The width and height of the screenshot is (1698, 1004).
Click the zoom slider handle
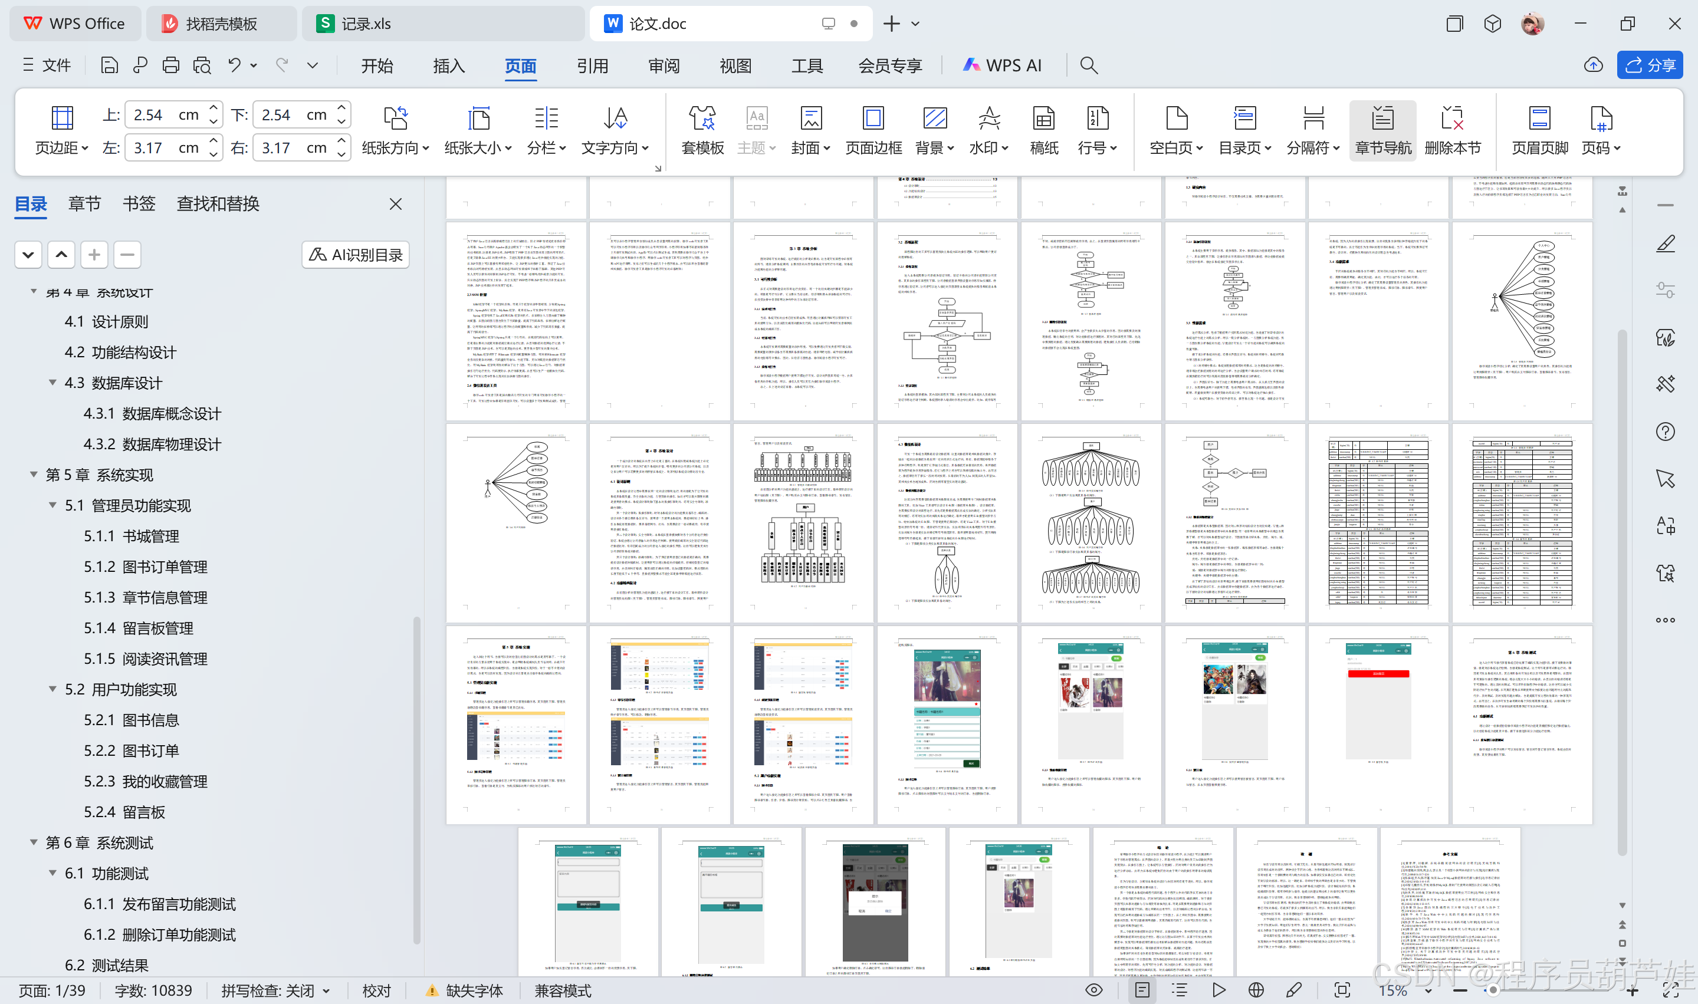pyautogui.click(x=1493, y=991)
